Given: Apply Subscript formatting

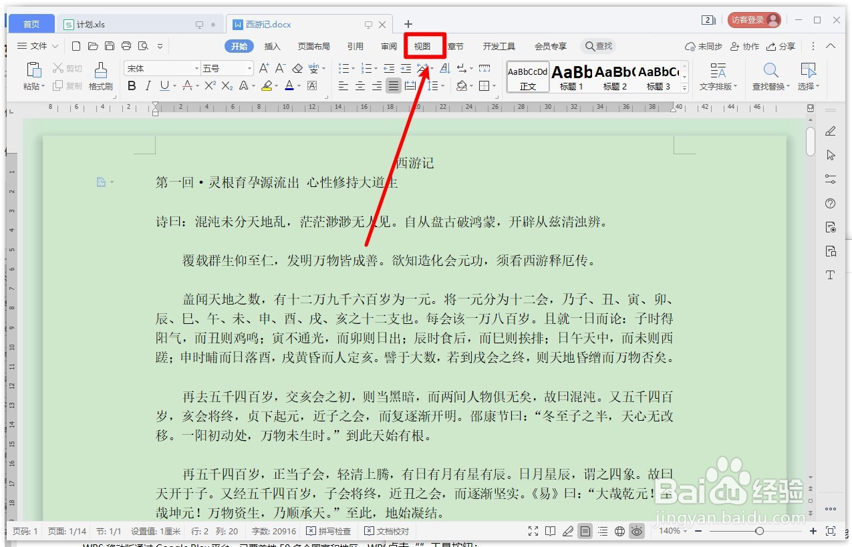Looking at the screenshot, I should (227, 85).
